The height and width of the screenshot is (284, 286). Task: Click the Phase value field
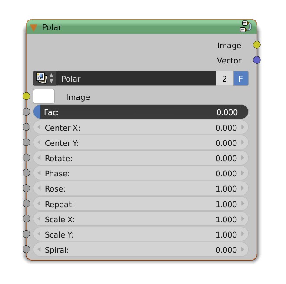(141, 173)
